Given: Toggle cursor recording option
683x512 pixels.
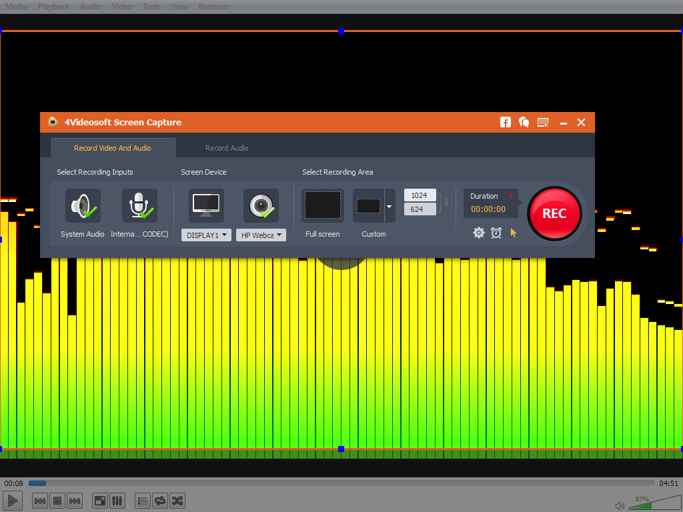Looking at the screenshot, I should tap(513, 233).
